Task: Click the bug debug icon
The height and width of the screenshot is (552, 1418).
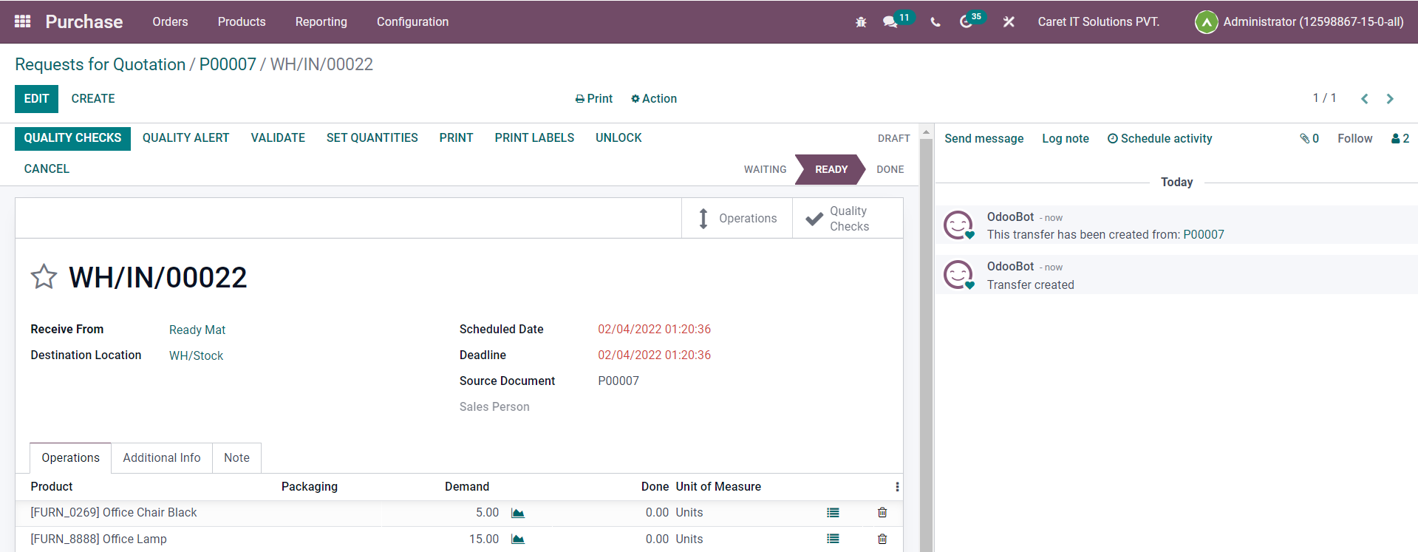Action: (x=861, y=22)
